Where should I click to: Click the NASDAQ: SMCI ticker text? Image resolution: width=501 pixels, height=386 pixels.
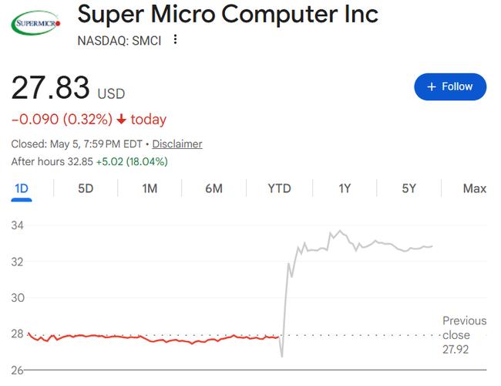point(119,41)
